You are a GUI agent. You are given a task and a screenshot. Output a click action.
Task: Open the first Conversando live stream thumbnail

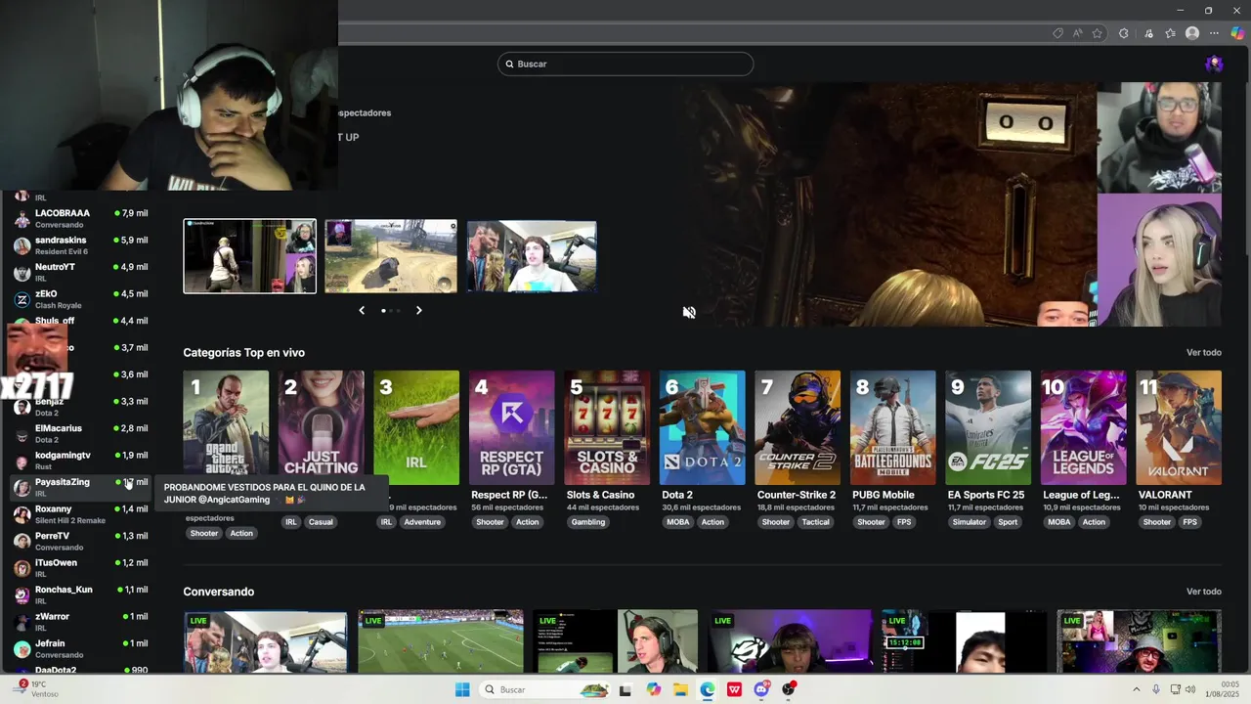(x=265, y=641)
